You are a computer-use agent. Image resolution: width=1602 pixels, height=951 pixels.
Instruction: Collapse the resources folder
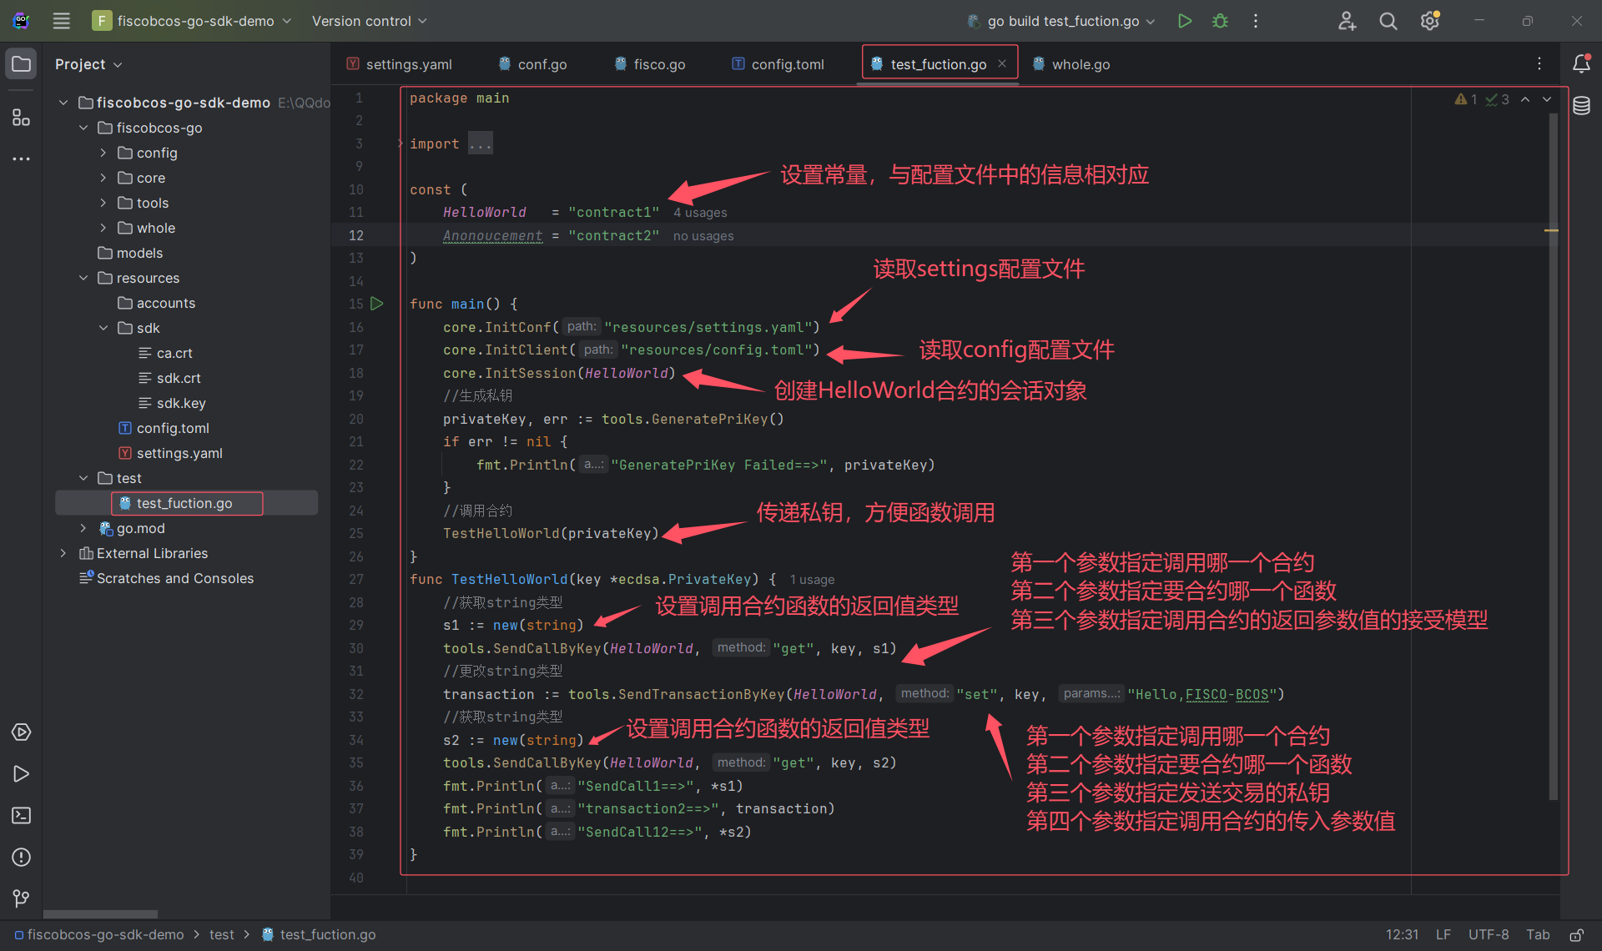[83, 278]
